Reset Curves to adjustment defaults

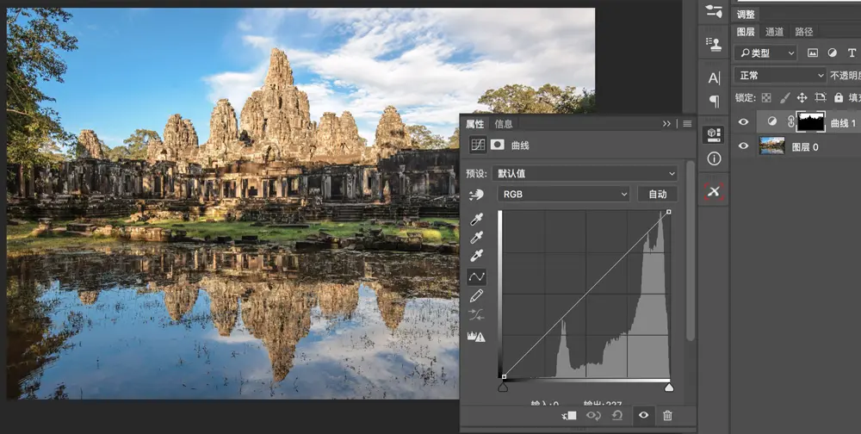(618, 416)
